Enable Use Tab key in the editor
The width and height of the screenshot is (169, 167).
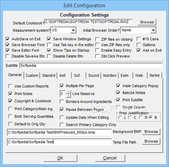[49, 45]
